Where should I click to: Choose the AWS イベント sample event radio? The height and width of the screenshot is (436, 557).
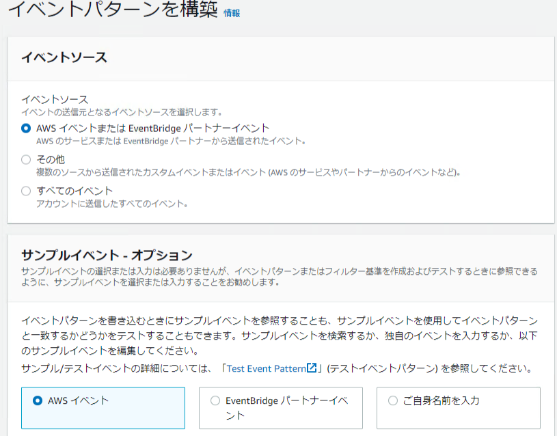[38, 401]
